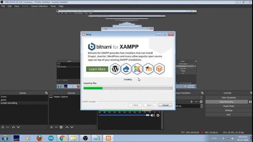Open audio mixer settings gear
253x142 pixels.
pos(158,115)
